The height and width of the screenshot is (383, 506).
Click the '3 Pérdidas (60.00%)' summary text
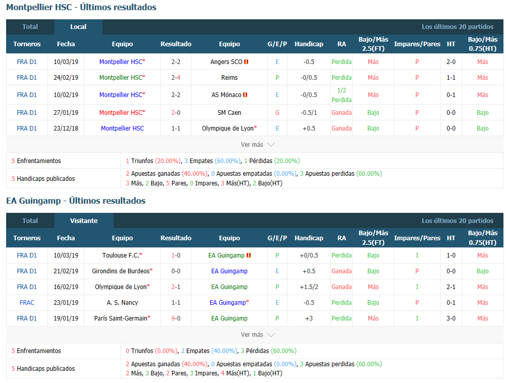tap(268, 350)
